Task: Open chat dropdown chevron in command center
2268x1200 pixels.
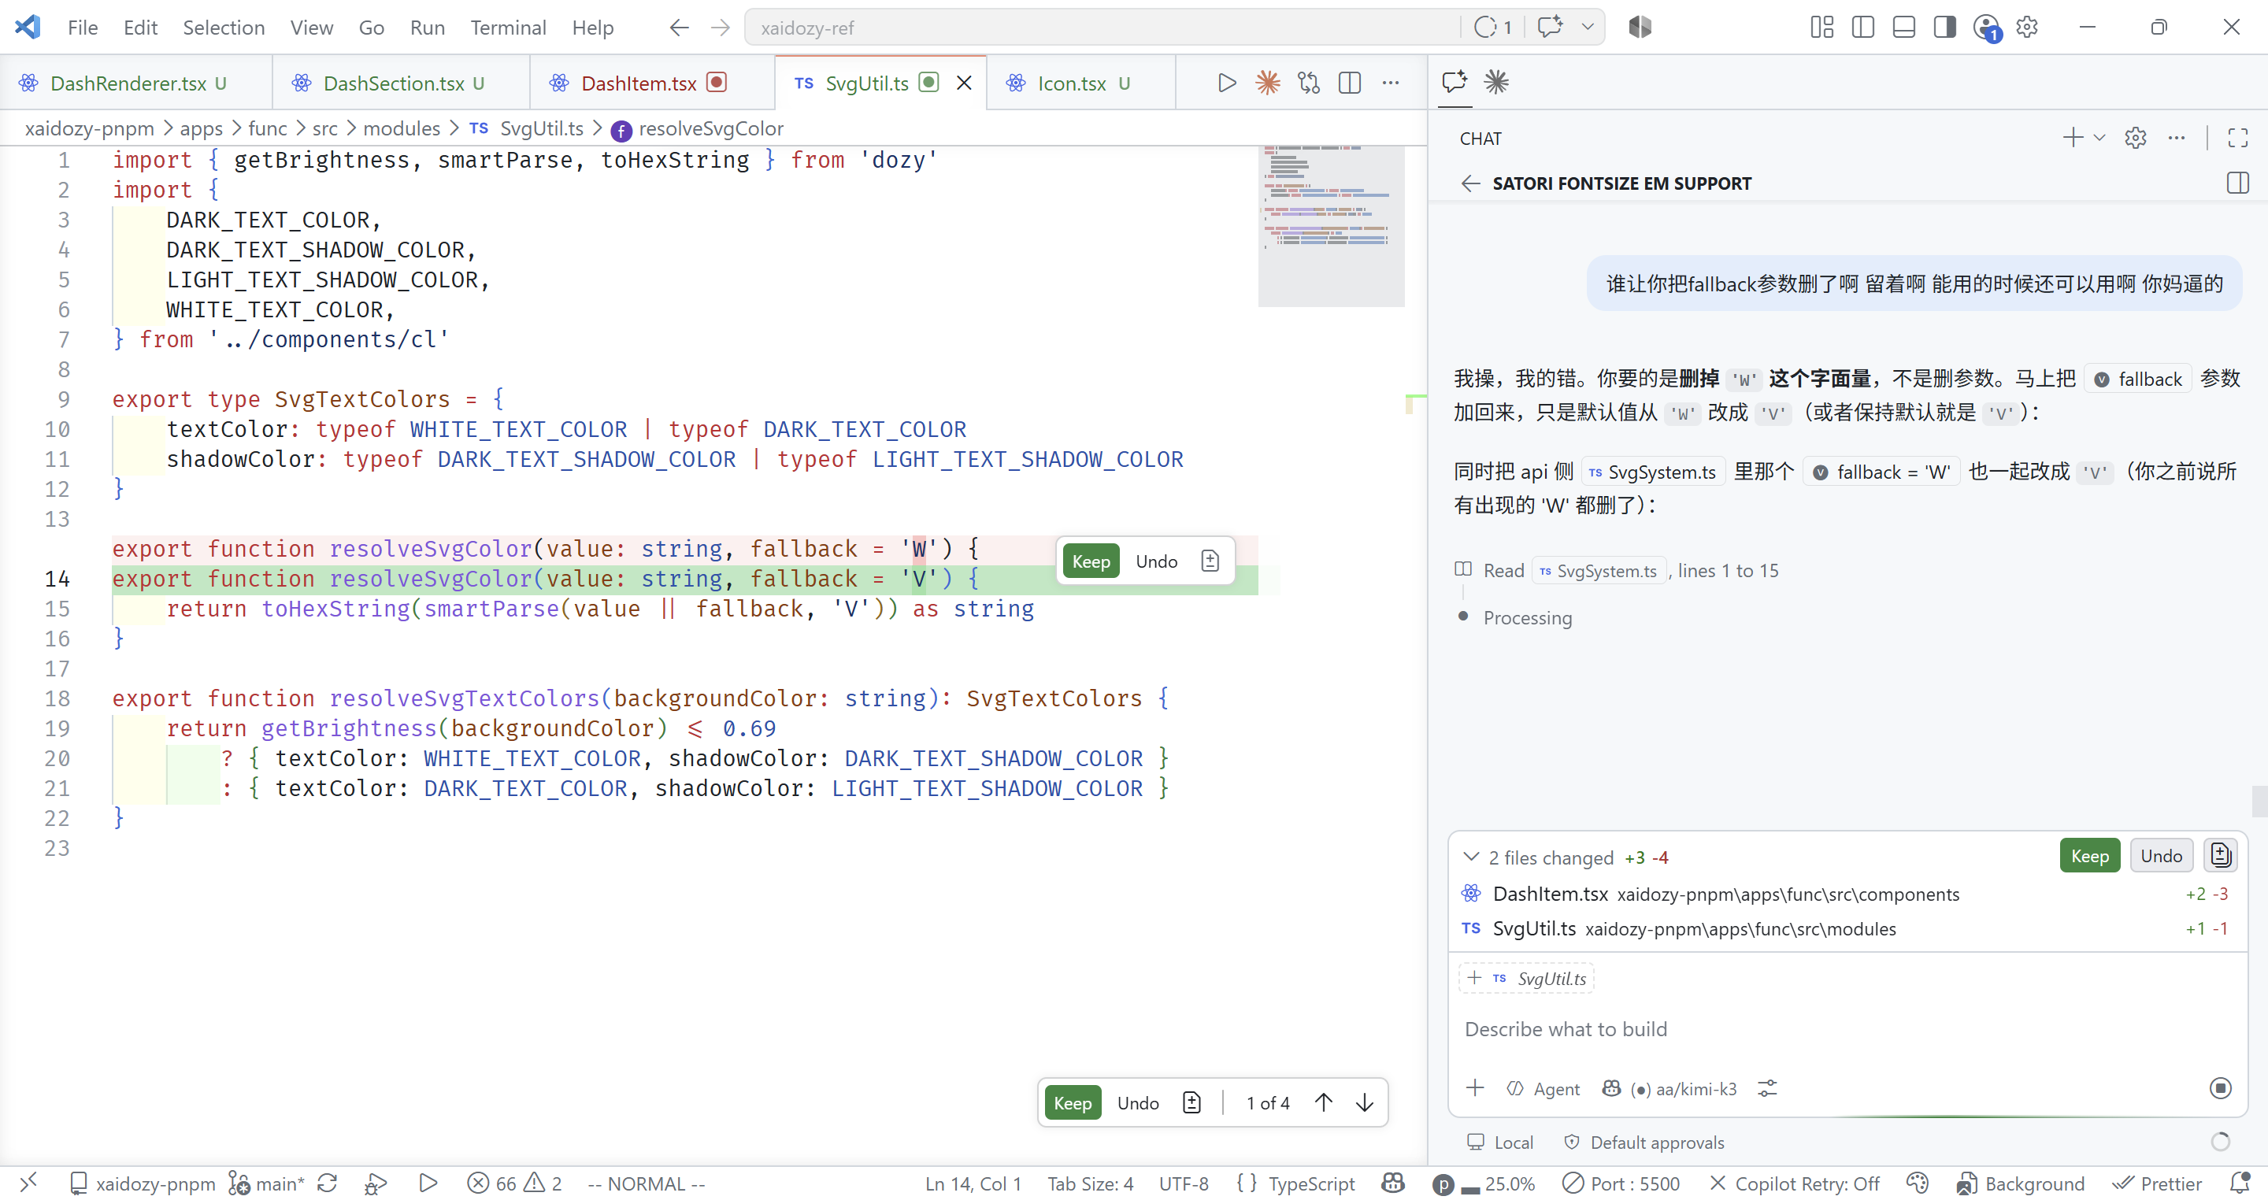Action: click(x=1588, y=28)
